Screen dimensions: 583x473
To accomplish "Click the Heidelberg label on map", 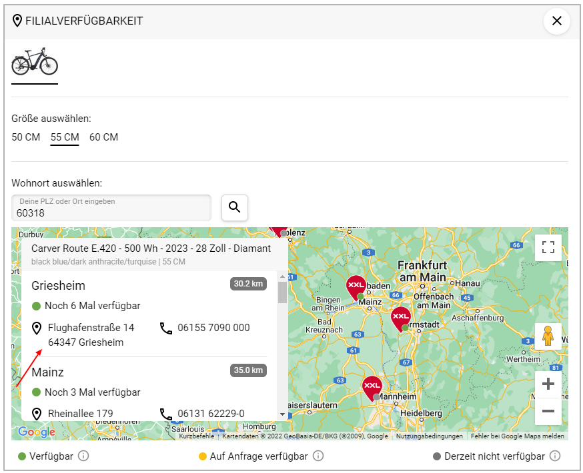I will [421, 413].
